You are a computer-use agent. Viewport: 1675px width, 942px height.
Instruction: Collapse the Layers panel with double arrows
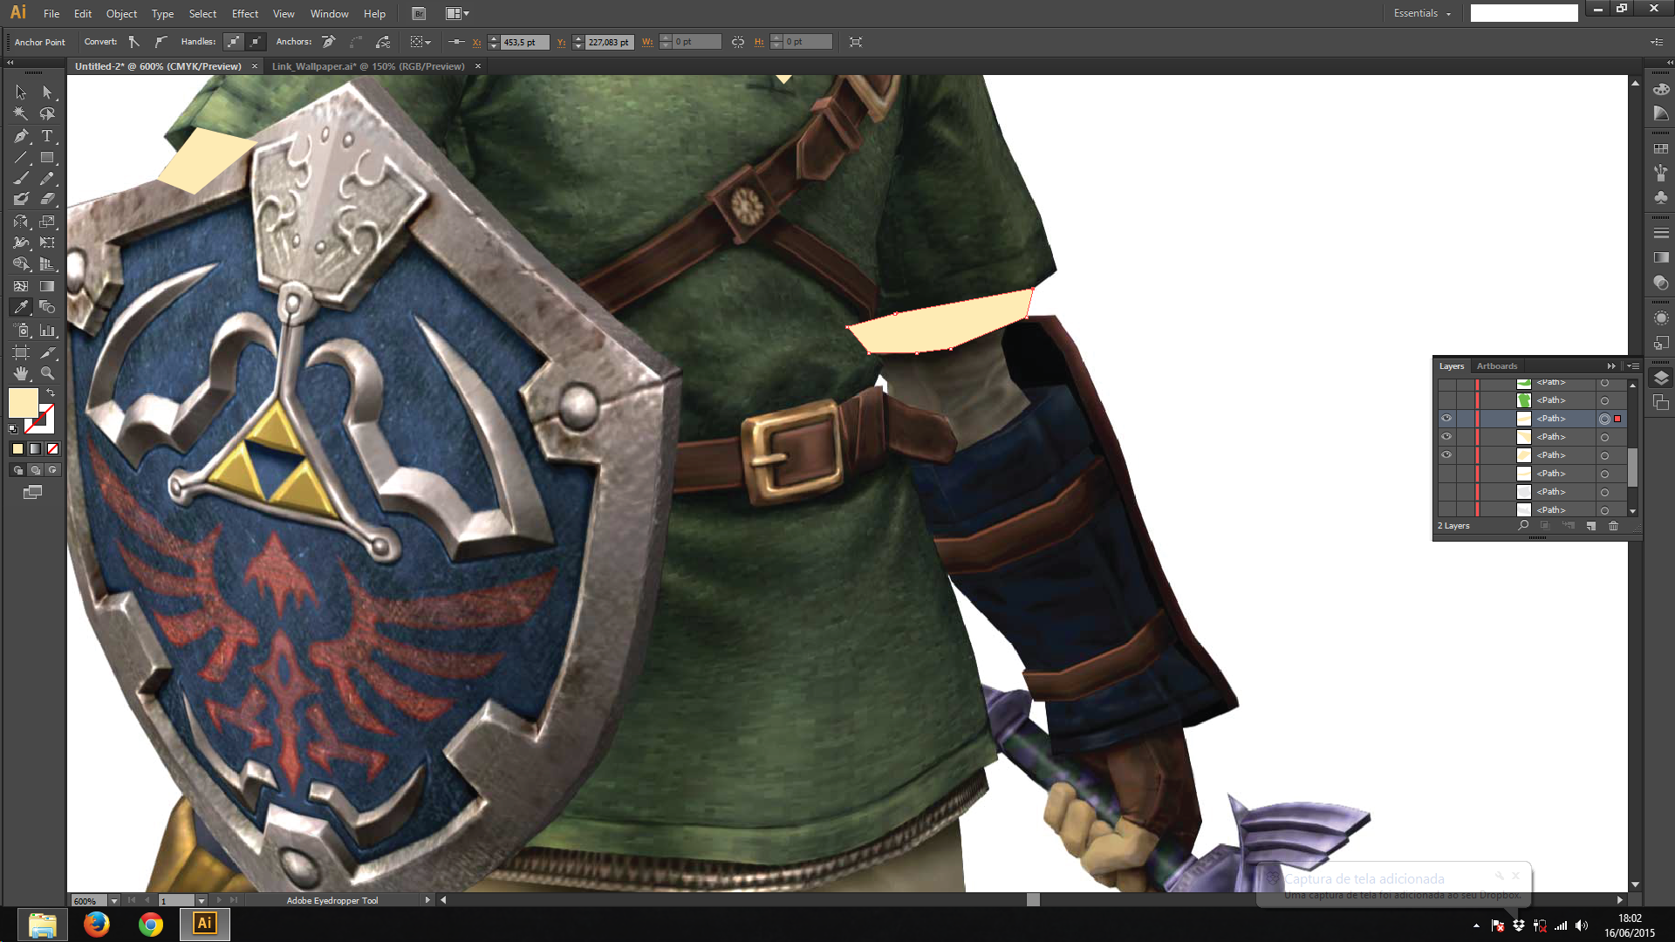coord(1611,366)
